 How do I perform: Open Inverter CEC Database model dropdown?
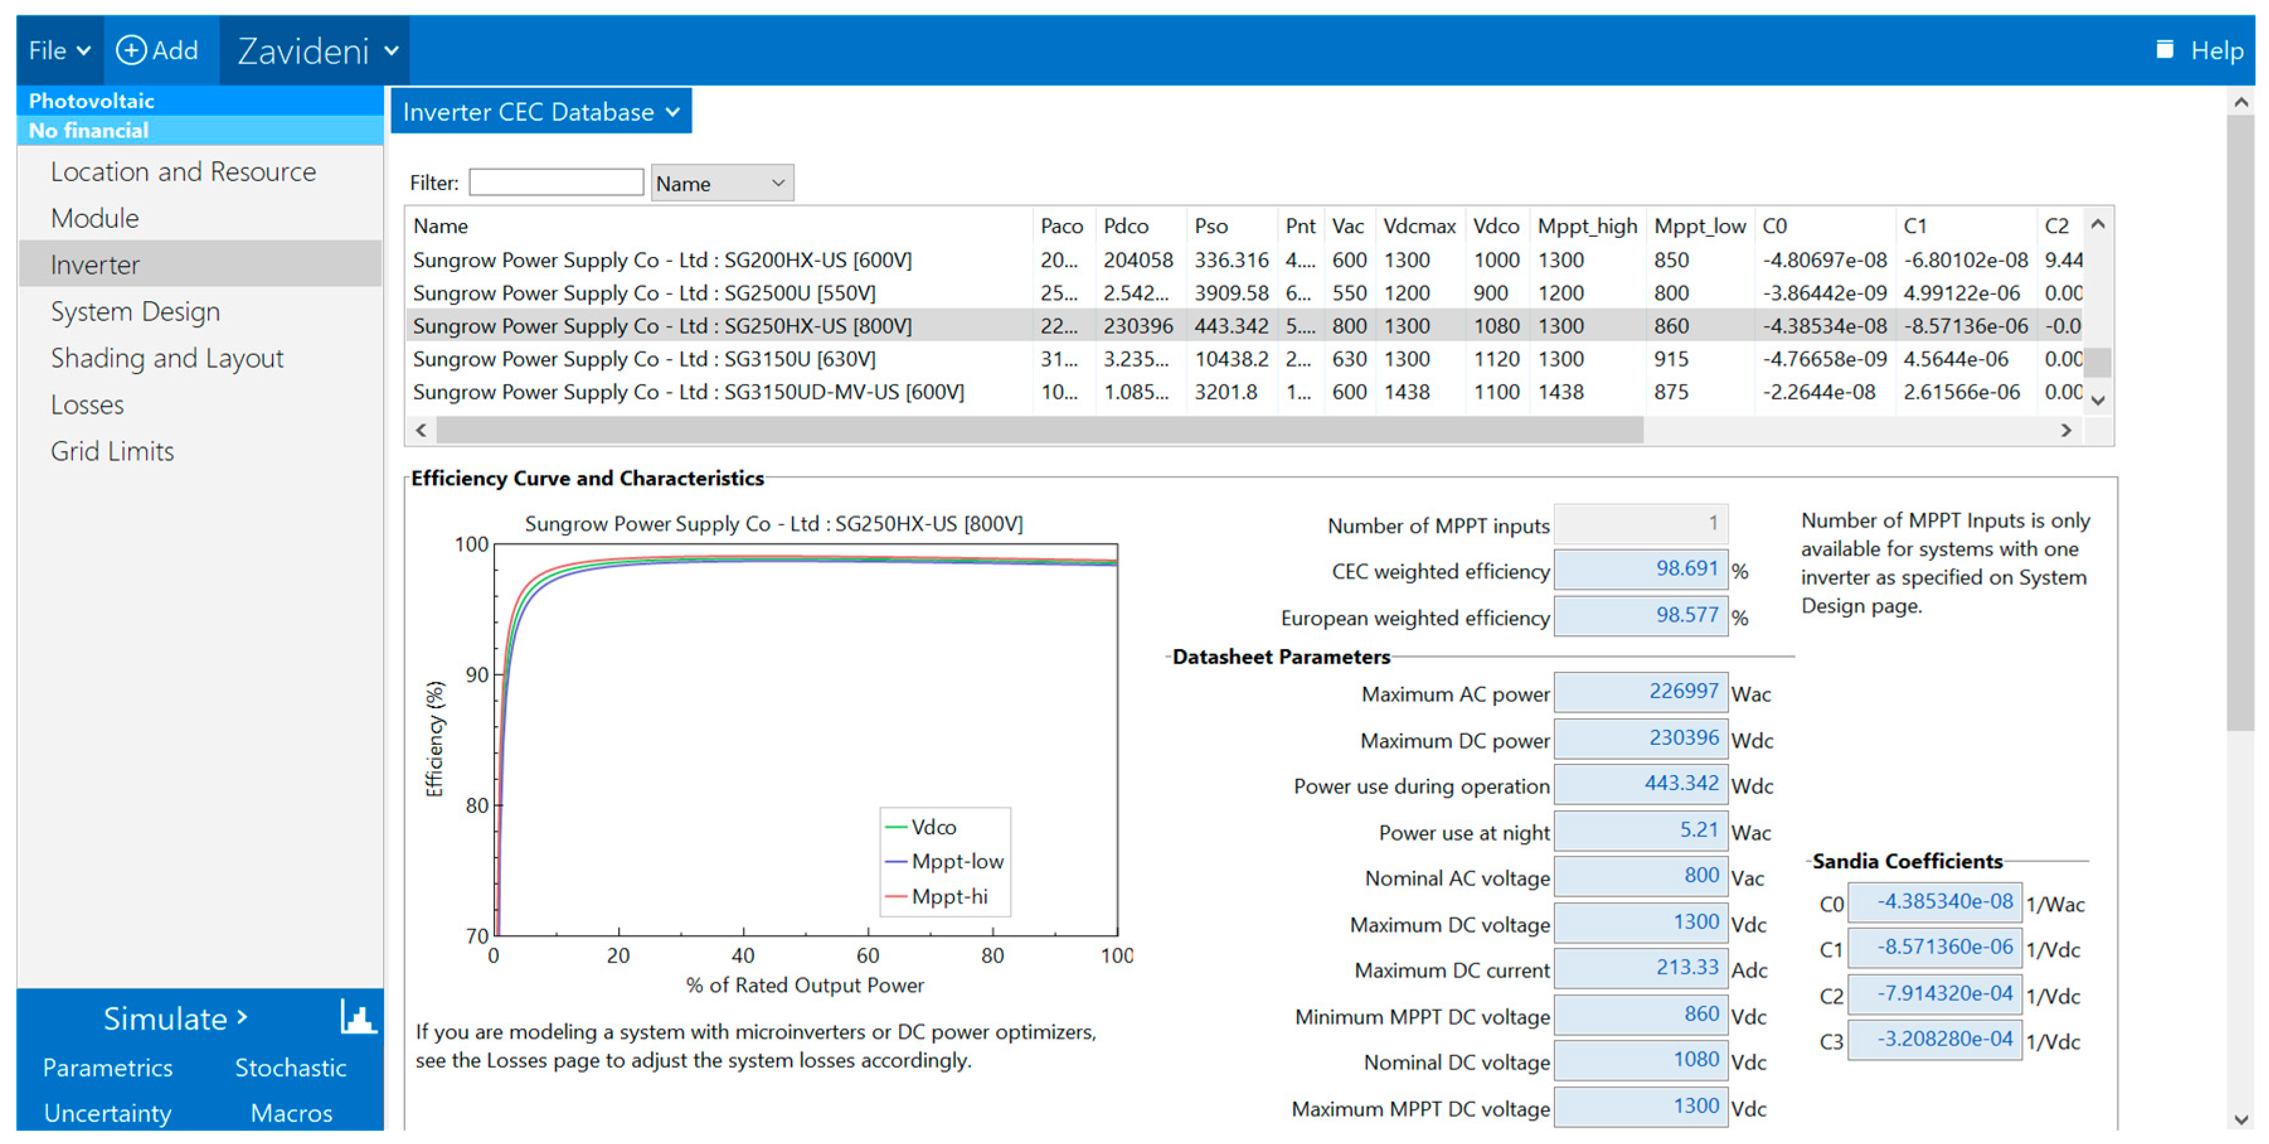point(541,112)
